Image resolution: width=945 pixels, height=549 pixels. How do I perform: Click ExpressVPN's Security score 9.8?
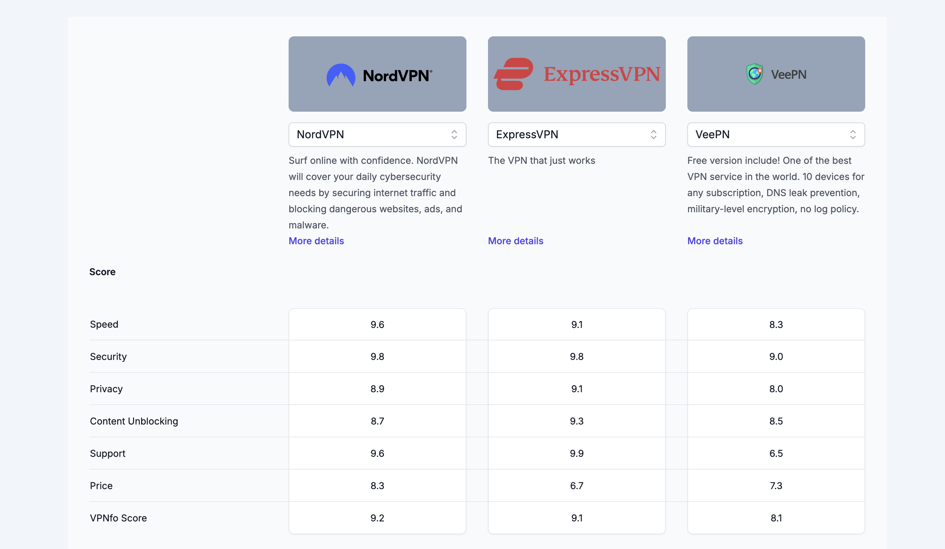(x=577, y=357)
